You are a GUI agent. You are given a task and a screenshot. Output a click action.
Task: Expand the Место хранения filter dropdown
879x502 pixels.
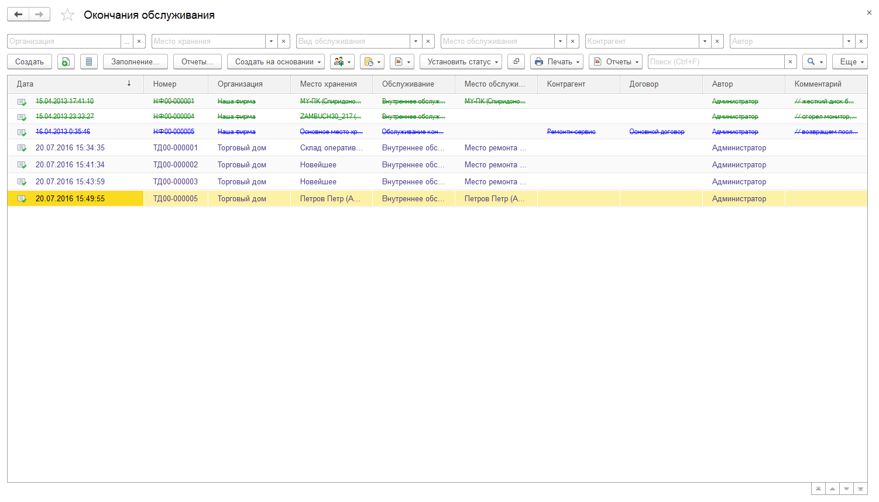tap(271, 42)
